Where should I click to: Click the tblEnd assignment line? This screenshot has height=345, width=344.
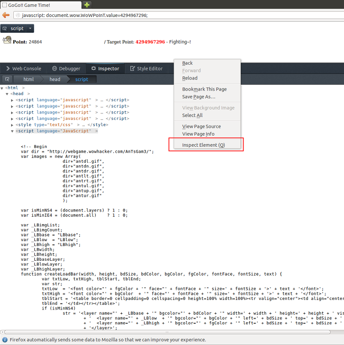tap(81, 304)
